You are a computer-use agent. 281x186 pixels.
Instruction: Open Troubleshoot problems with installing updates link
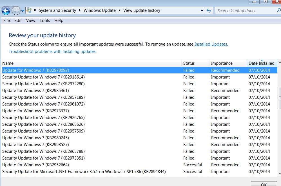[x=52, y=51]
